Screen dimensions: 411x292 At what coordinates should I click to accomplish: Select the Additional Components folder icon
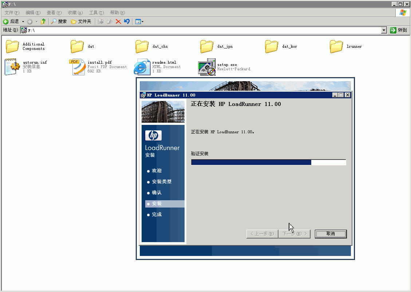(x=12, y=46)
